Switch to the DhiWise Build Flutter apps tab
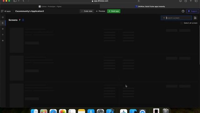Viewport: 200px width, 113px height. 150,7
